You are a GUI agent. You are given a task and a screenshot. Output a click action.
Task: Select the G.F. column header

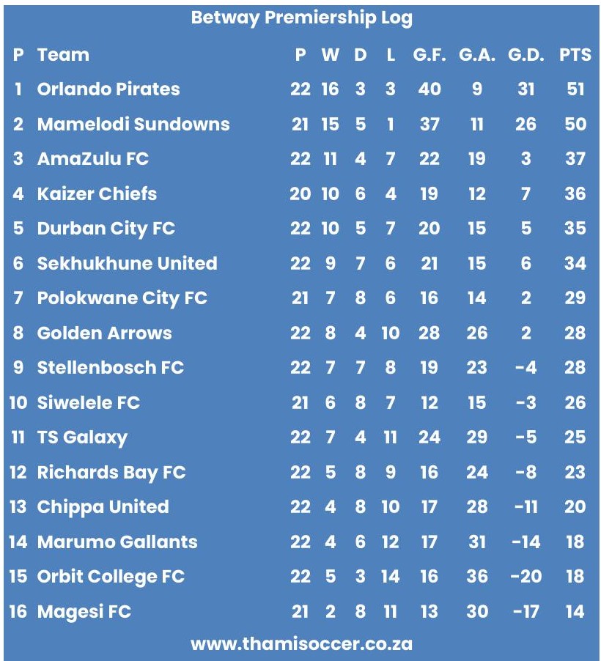pyautogui.click(x=429, y=54)
